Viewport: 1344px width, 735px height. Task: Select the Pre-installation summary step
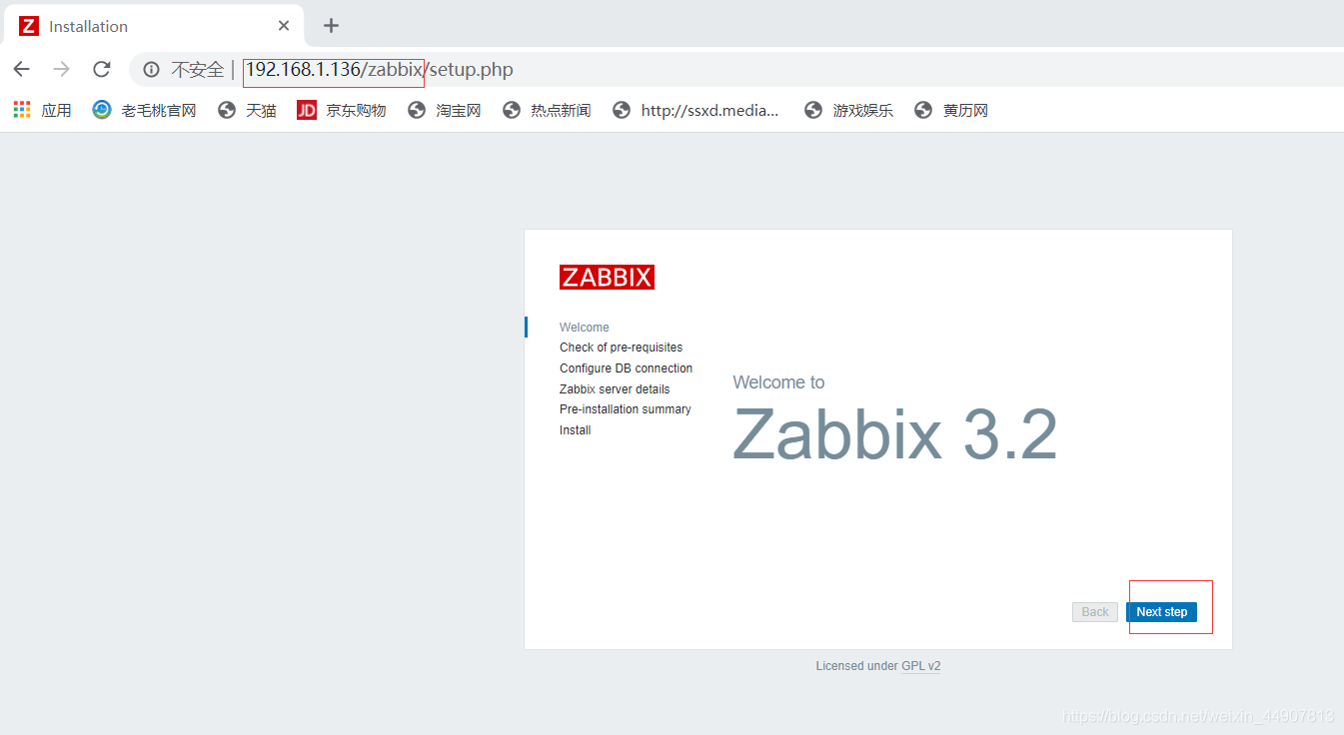626,409
